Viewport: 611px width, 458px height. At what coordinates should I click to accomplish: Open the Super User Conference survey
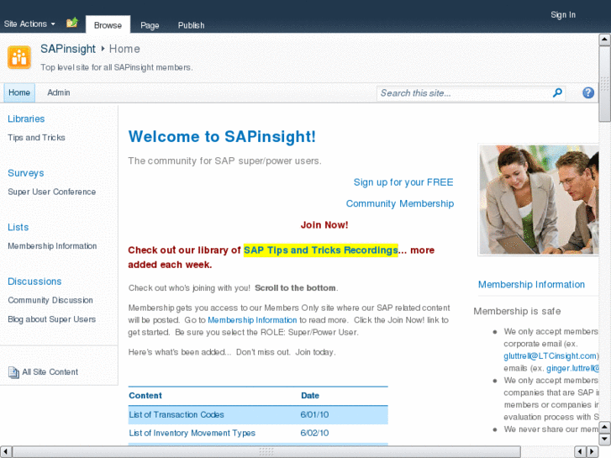(x=52, y=192)
